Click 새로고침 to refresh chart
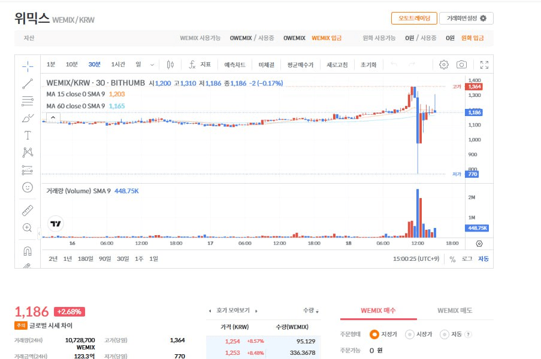 pos(337,65)
